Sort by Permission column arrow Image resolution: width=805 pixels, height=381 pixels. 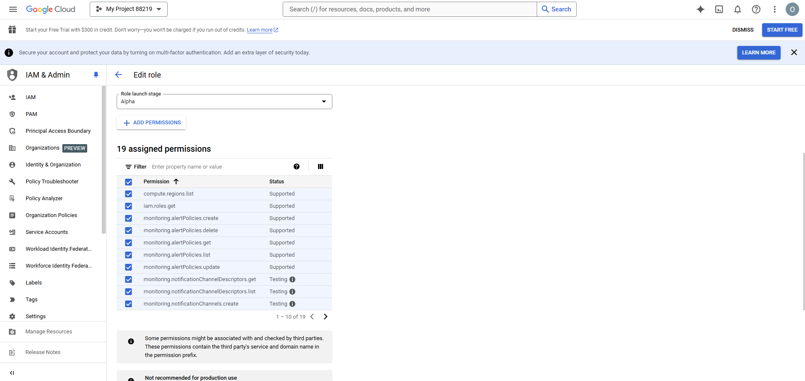(x=176, y=182)
